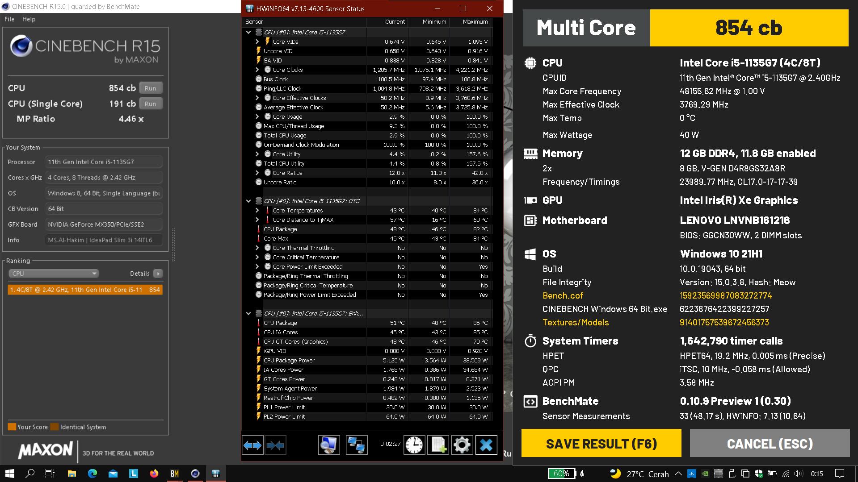Click ranking Details arrow button
This screenshot has width=858, height=482.
click(158, 274)
